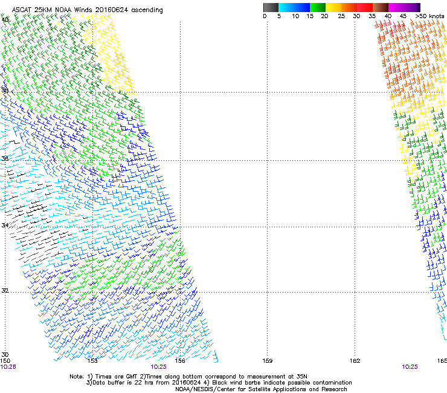
Task: Select the yellow 20-25 knots color bar segment
Action: tap(333, 7)
